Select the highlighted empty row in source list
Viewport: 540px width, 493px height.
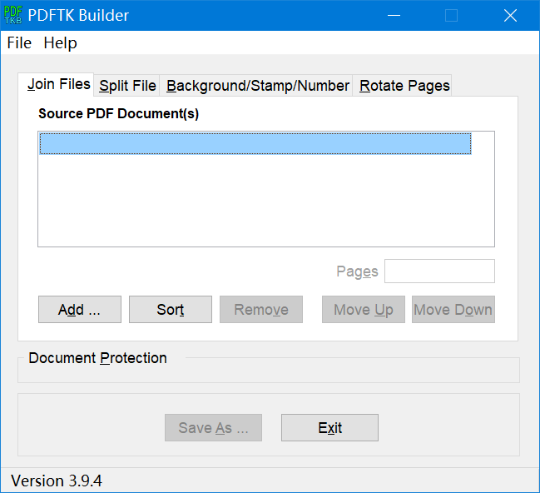[255, 143]
